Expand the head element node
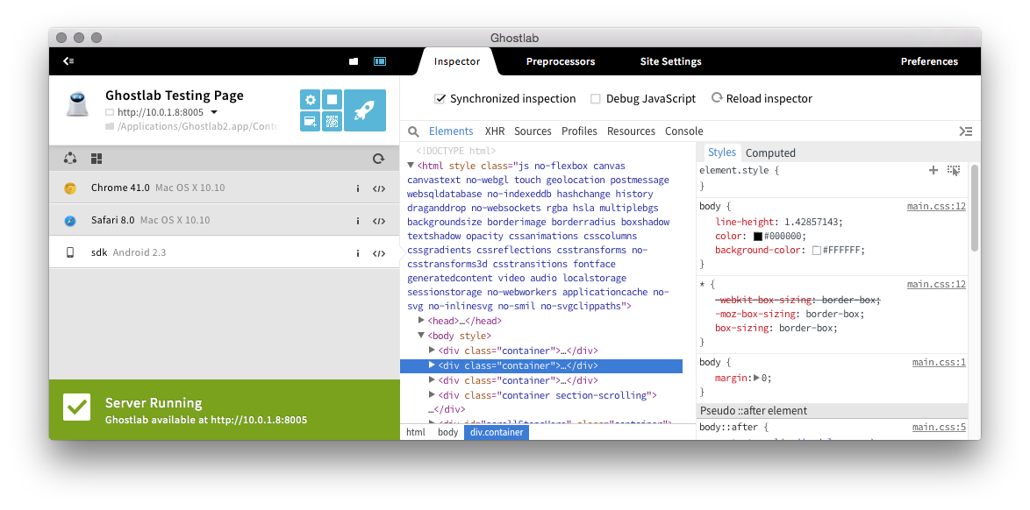The image size is (1030, 510). [422, 321]
